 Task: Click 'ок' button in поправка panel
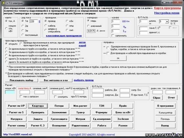coord(118,58)
